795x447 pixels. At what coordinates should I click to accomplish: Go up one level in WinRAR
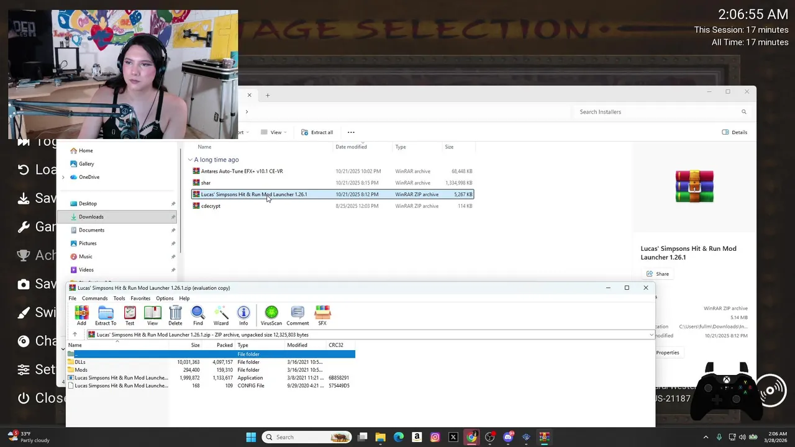point(75,335)
